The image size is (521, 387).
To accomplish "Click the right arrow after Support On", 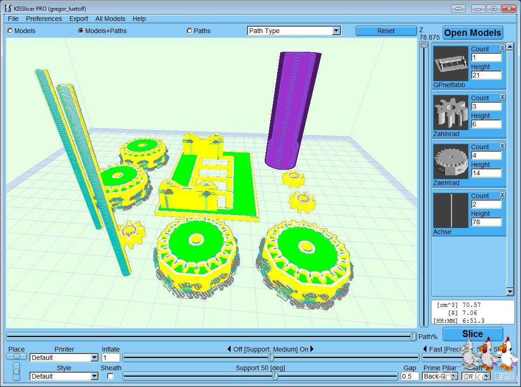I will coord(312,349).
